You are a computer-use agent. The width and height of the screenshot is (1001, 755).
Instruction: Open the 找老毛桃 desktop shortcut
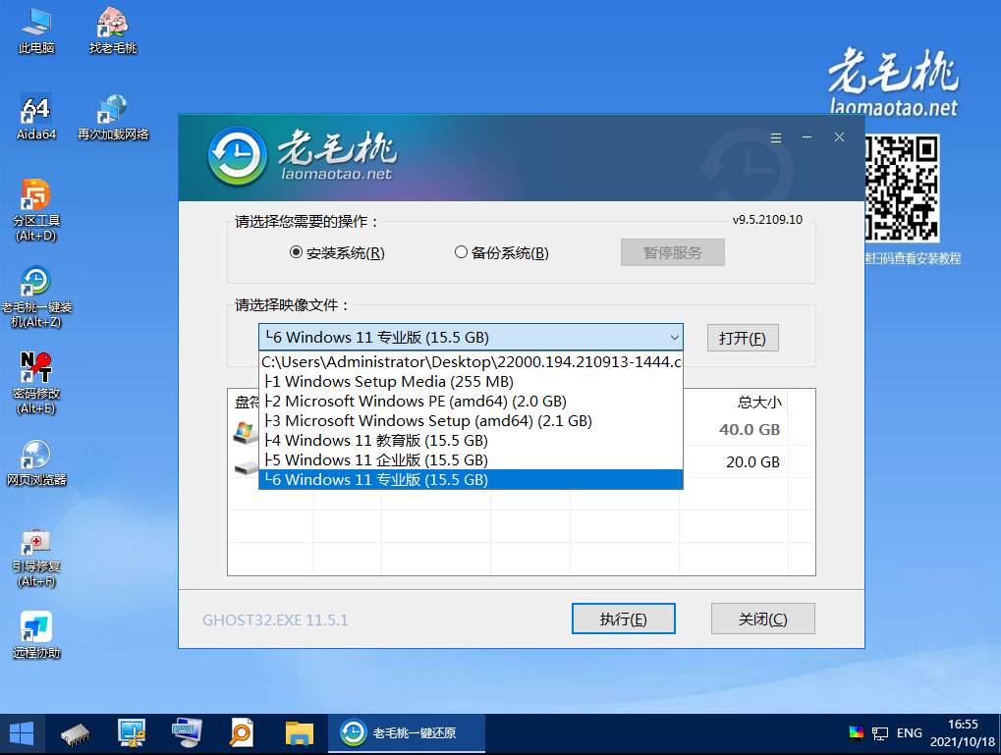coord(113,30)
